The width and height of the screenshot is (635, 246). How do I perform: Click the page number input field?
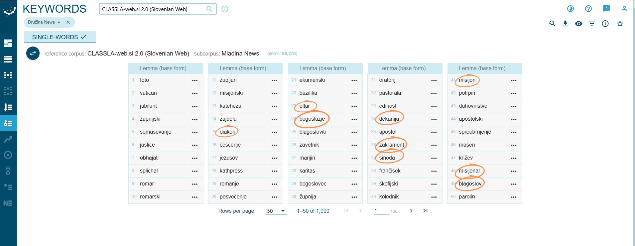click(x=382, y=211)
